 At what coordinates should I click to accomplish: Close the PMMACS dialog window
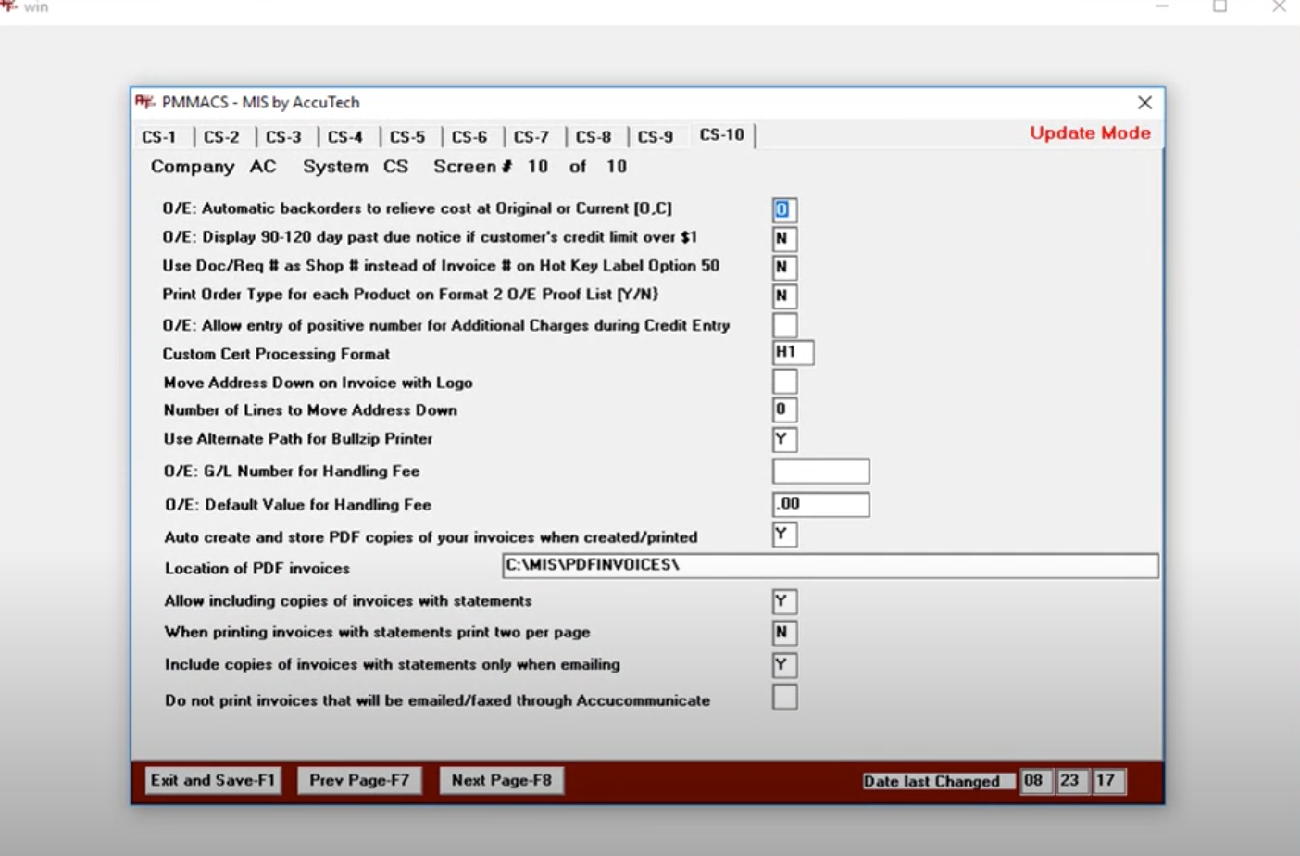pos(1145,103)
